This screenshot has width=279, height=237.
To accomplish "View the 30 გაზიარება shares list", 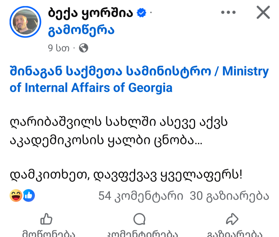I will click(229, 196).
